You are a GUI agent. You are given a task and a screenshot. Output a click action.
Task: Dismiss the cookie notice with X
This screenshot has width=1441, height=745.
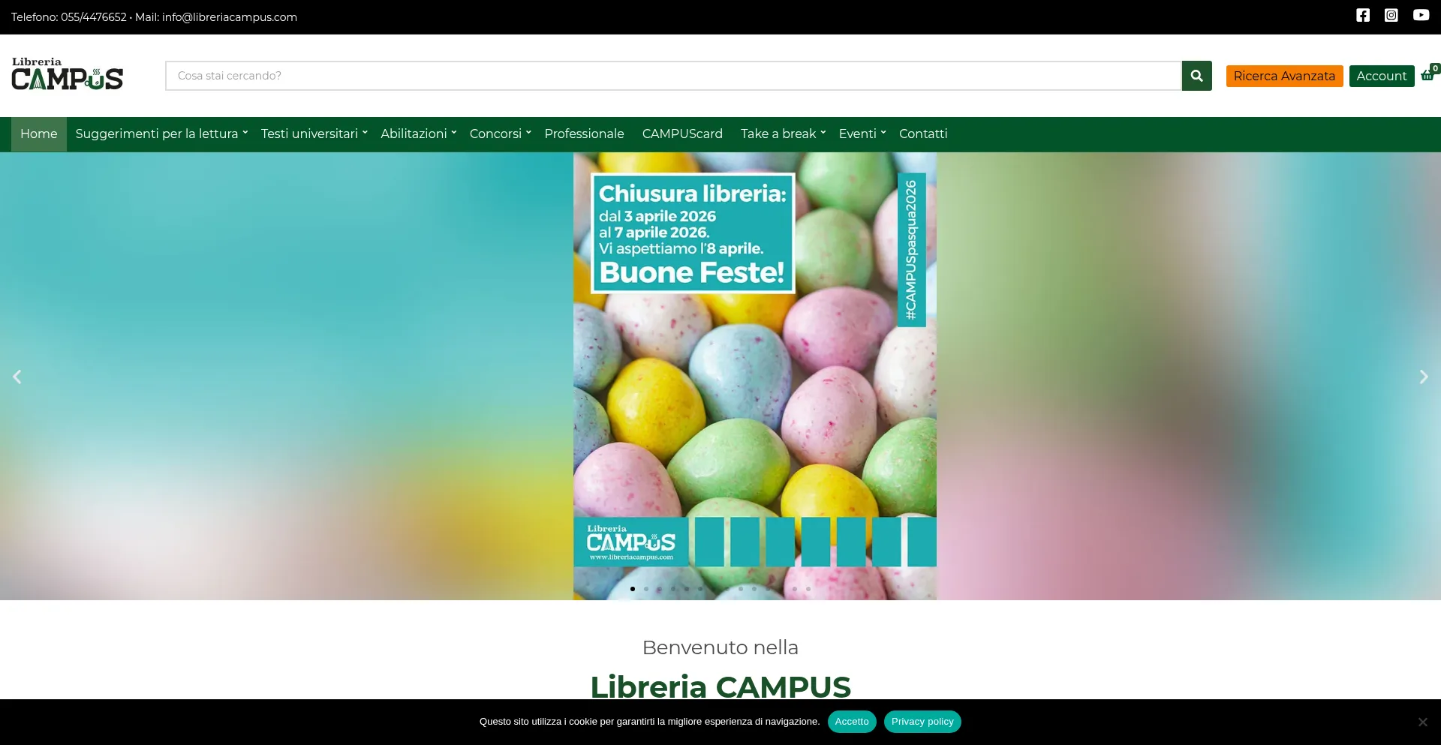1422,722
